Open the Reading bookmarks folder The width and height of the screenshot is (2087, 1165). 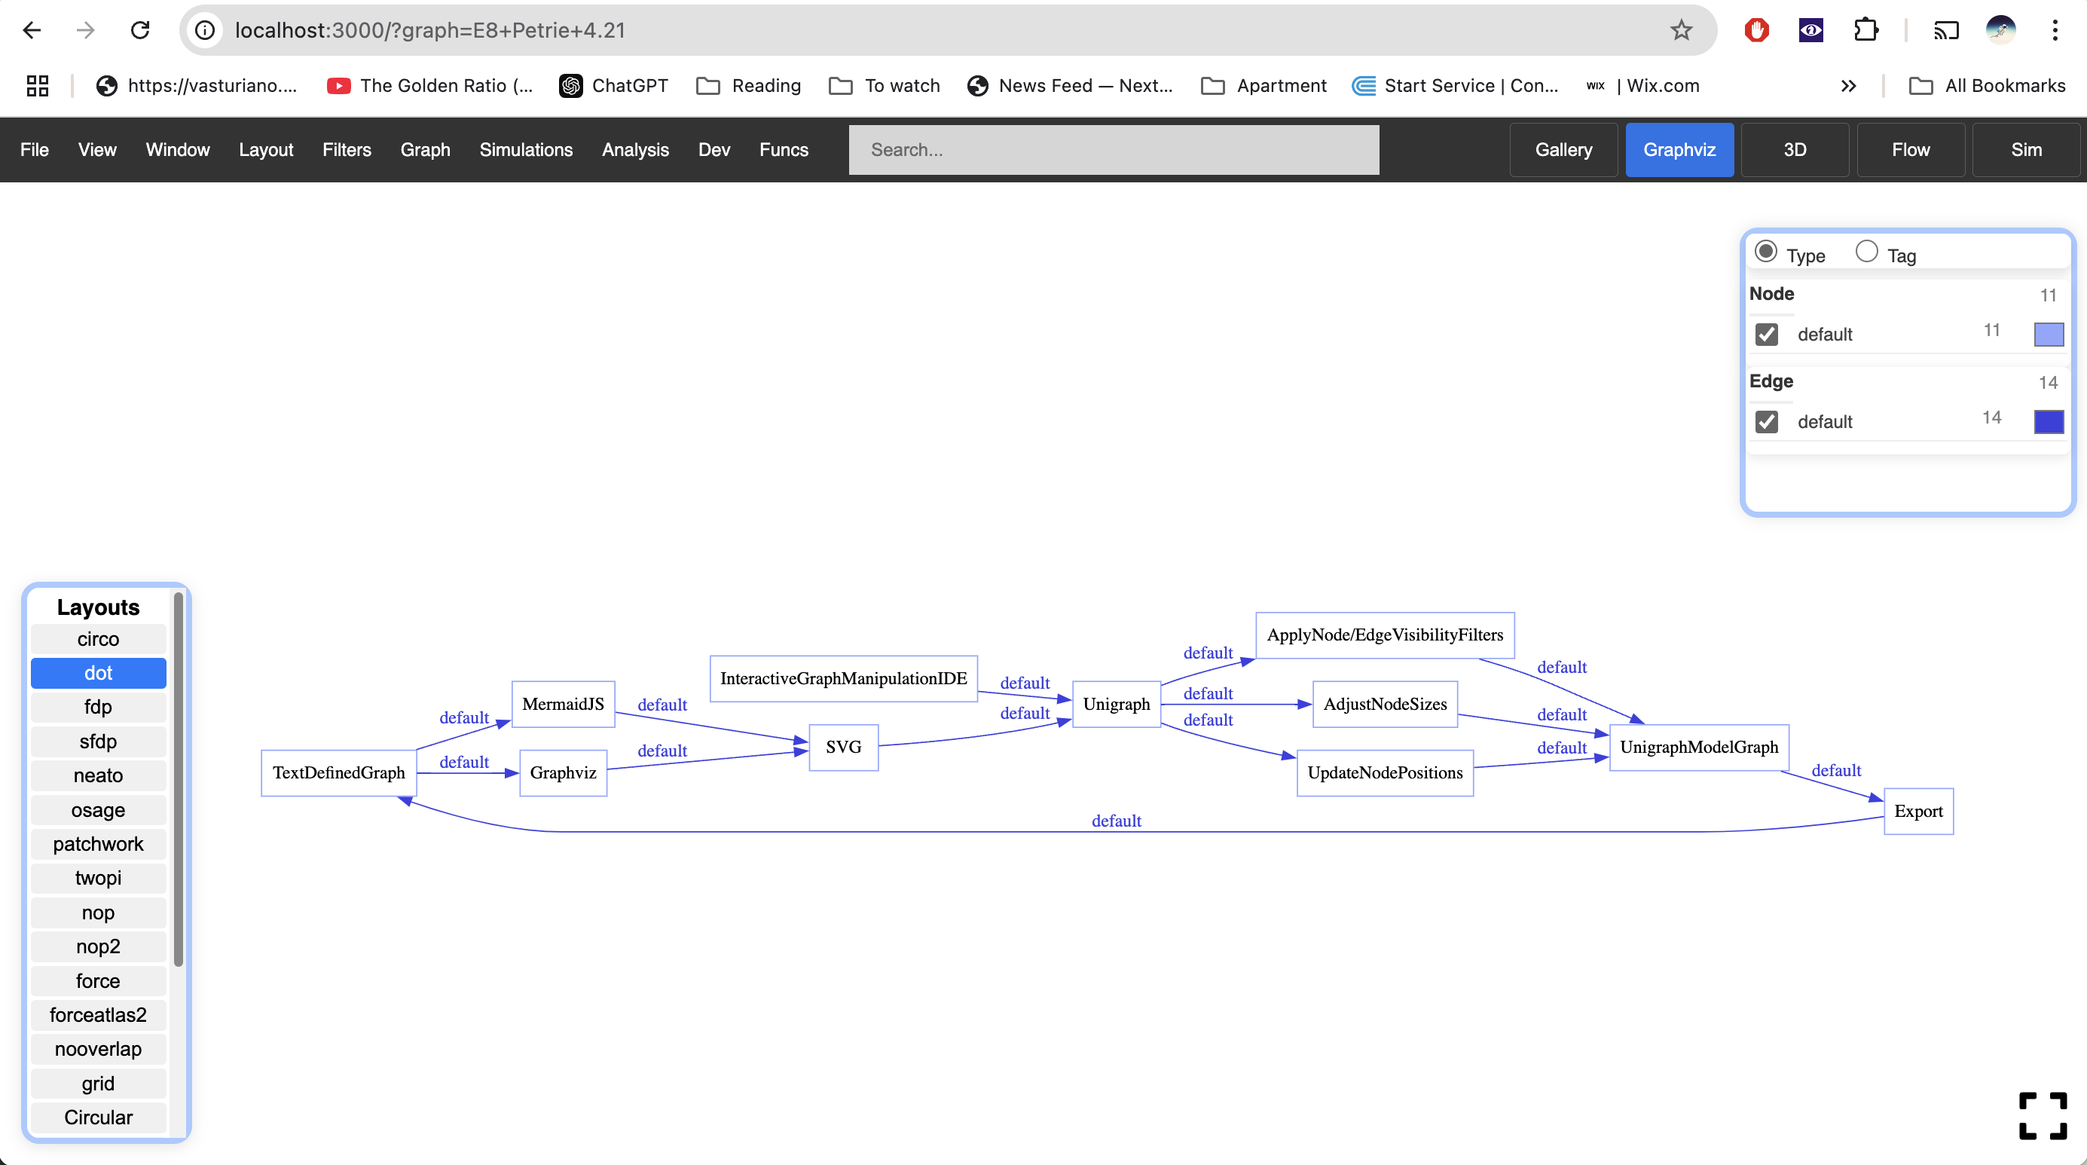[749, 86]
